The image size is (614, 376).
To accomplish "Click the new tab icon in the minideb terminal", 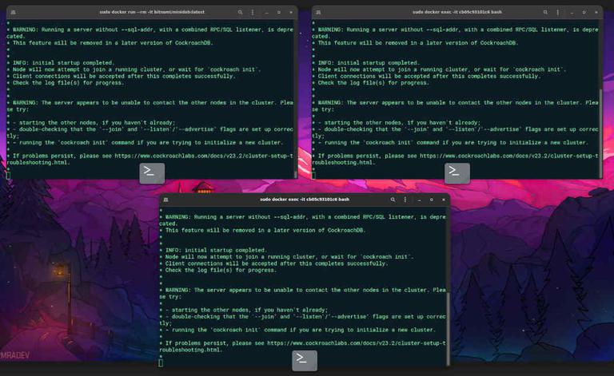I will click(13, 12).
